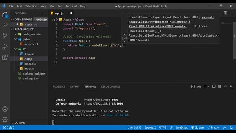Close the terminal panel
The image size is (236, 133).
pos(231,86)
